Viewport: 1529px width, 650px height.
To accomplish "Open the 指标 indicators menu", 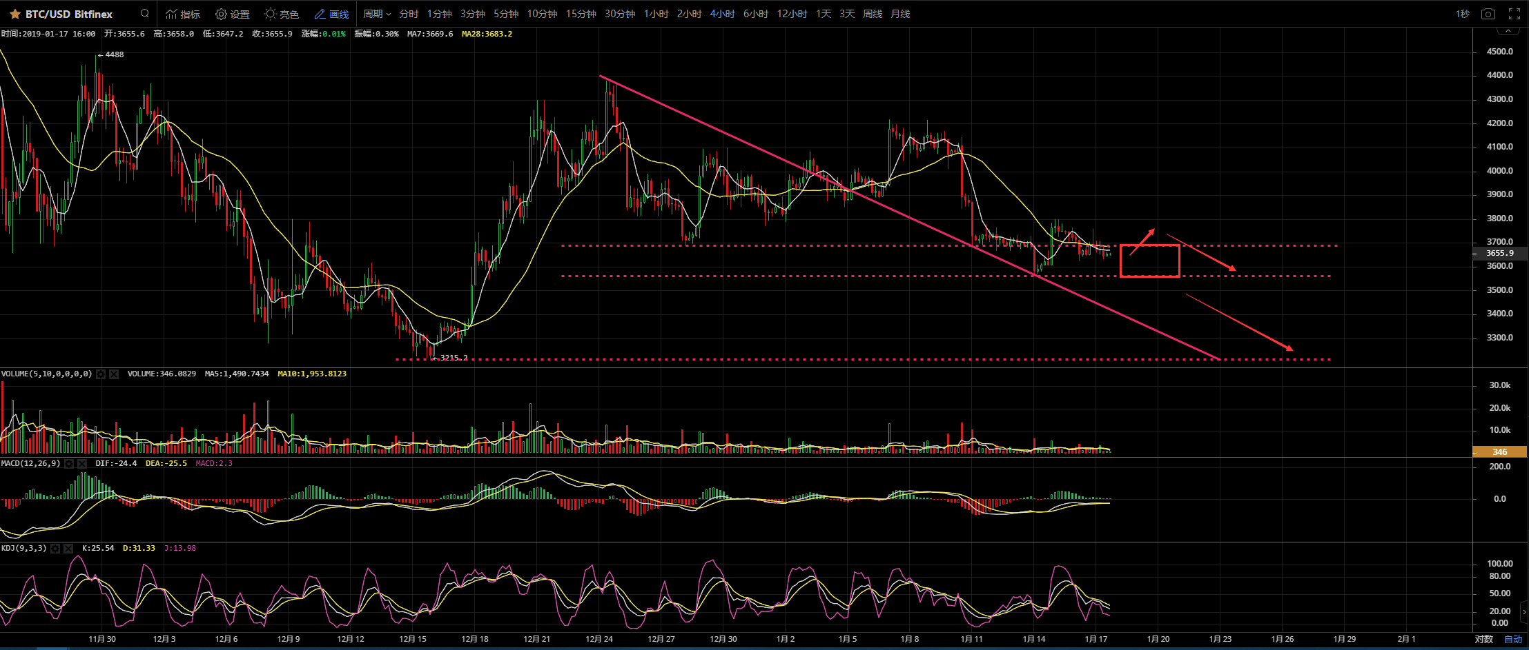I will click(x=183, y=14).
